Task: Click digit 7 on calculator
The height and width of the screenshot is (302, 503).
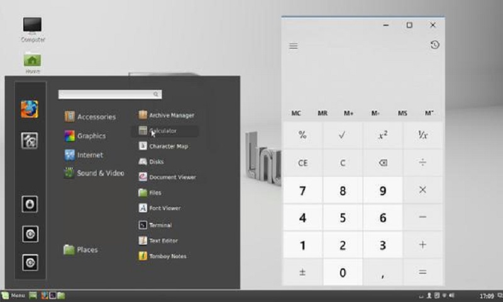Action: [x=302, y=190]
